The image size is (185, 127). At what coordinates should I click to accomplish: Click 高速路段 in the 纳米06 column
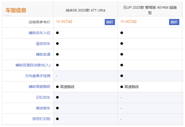[67, 87]
